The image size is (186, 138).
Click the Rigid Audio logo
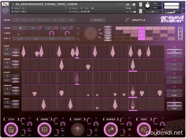tap(5, 10)
